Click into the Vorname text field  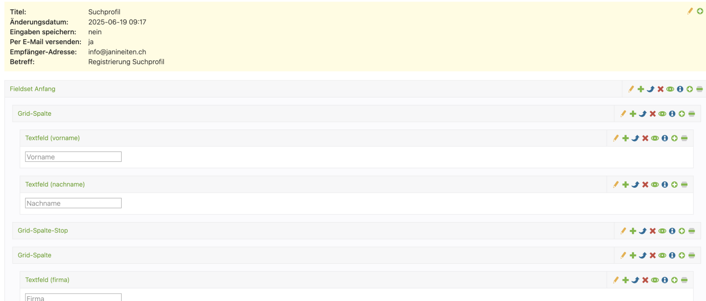point(73,157)
